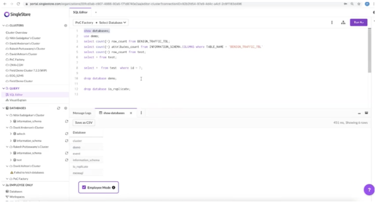Screen dimensions: 375x205
Task: Refresh the adtech database
Action: click(x=67, y=134)
